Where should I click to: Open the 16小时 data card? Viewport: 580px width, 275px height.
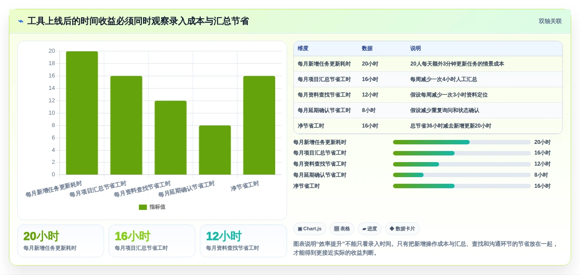[x=152, y=241]
